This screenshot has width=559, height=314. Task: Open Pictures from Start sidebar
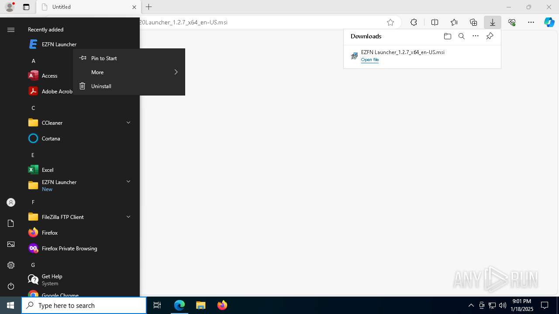click(11, 244)
